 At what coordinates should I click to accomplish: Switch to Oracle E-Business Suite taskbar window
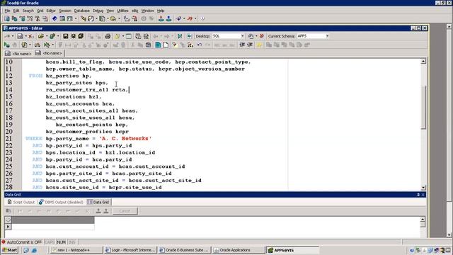click(x=184, y=250)
